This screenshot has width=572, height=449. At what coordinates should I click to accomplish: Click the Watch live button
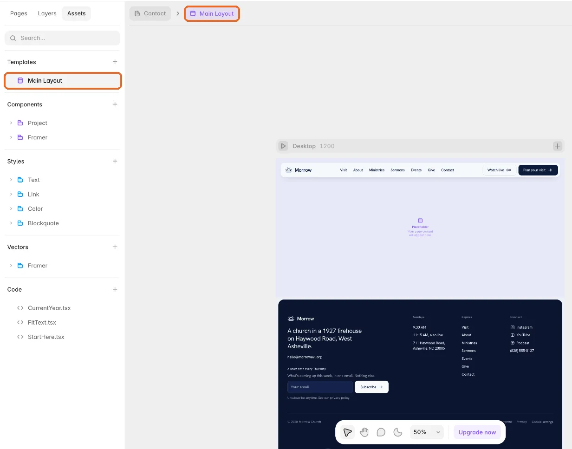click(x=499, y=170)
